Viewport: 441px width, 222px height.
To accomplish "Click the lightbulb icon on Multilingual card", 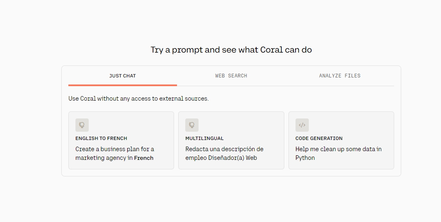I will (192, 125).
